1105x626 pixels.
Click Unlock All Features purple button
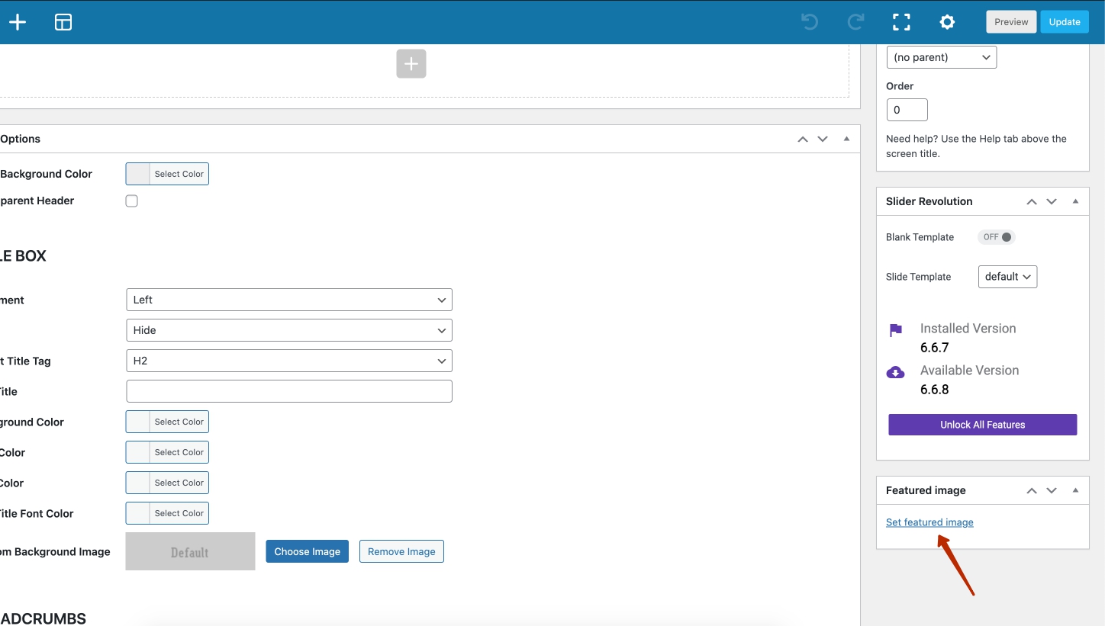[982, 425]
